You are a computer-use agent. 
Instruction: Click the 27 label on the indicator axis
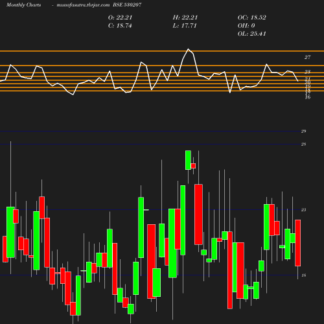click(307, 57)
